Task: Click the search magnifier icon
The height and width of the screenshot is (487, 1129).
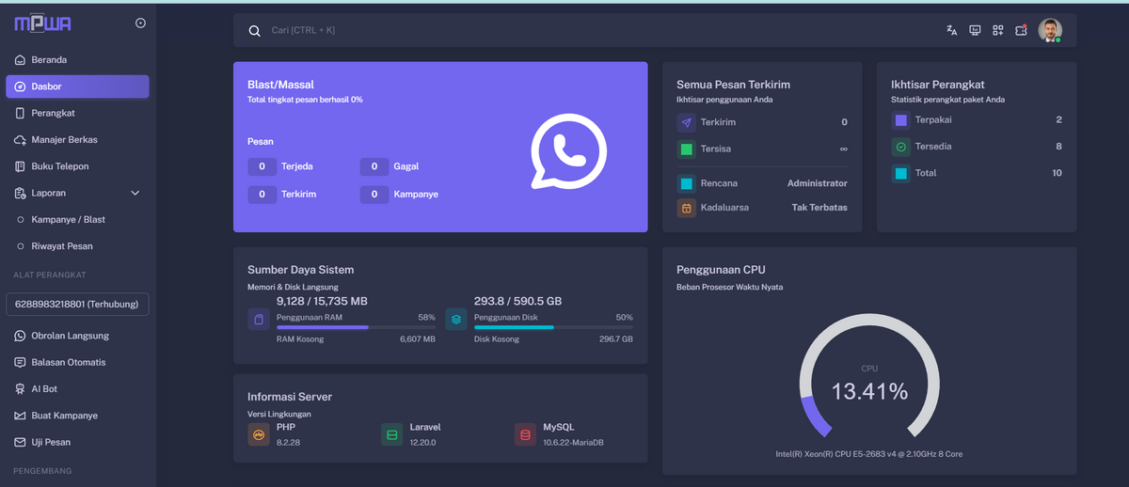Action: point(254,31)
